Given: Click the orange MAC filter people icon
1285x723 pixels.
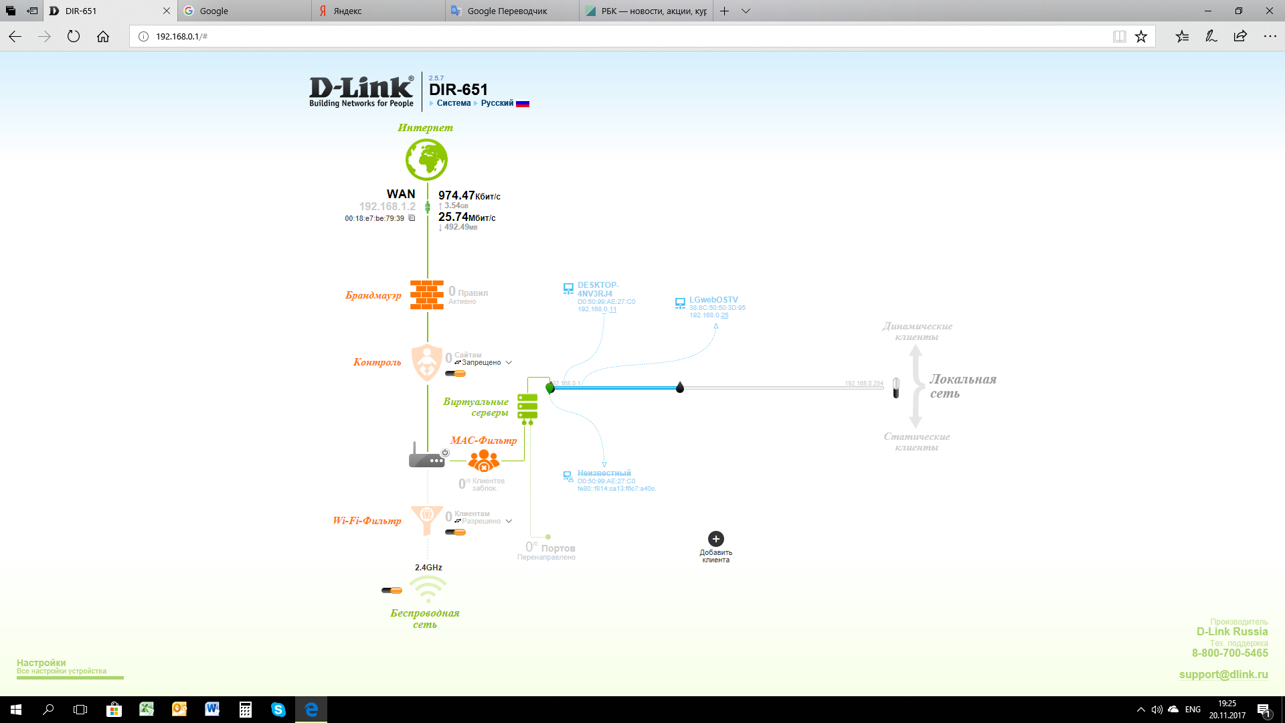Looking at the screenshot, I should (484, 461).
